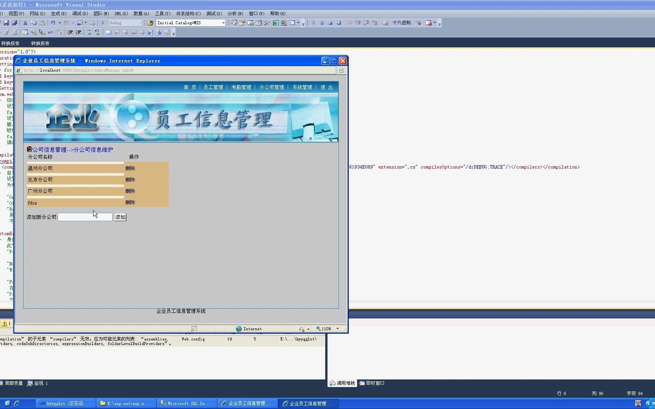Click the Breakpoints window icon
The height and width of the screenshot is (409, 655).
428,23
